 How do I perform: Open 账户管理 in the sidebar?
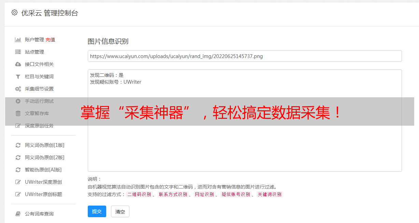tap(34, 40)
